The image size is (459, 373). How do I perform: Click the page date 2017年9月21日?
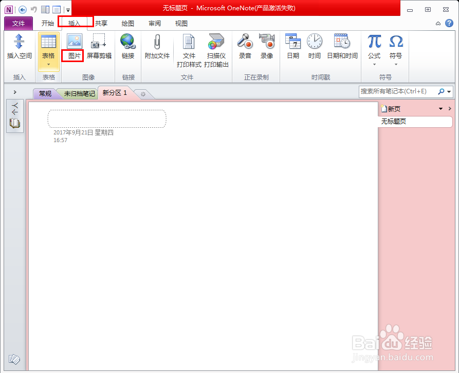coord(83,132)
